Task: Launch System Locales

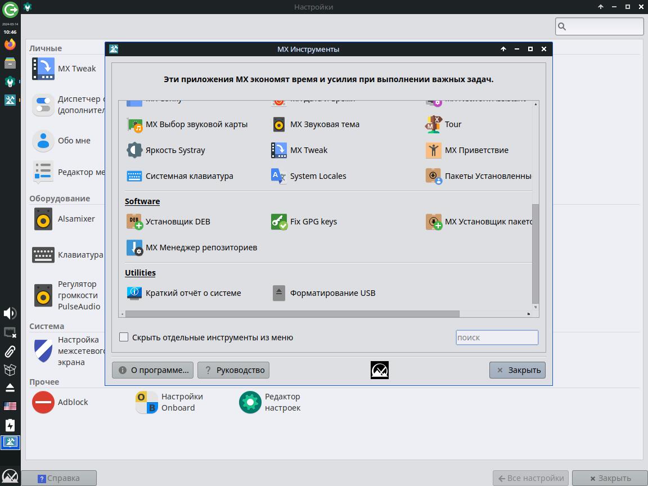Action: point(308,176)
